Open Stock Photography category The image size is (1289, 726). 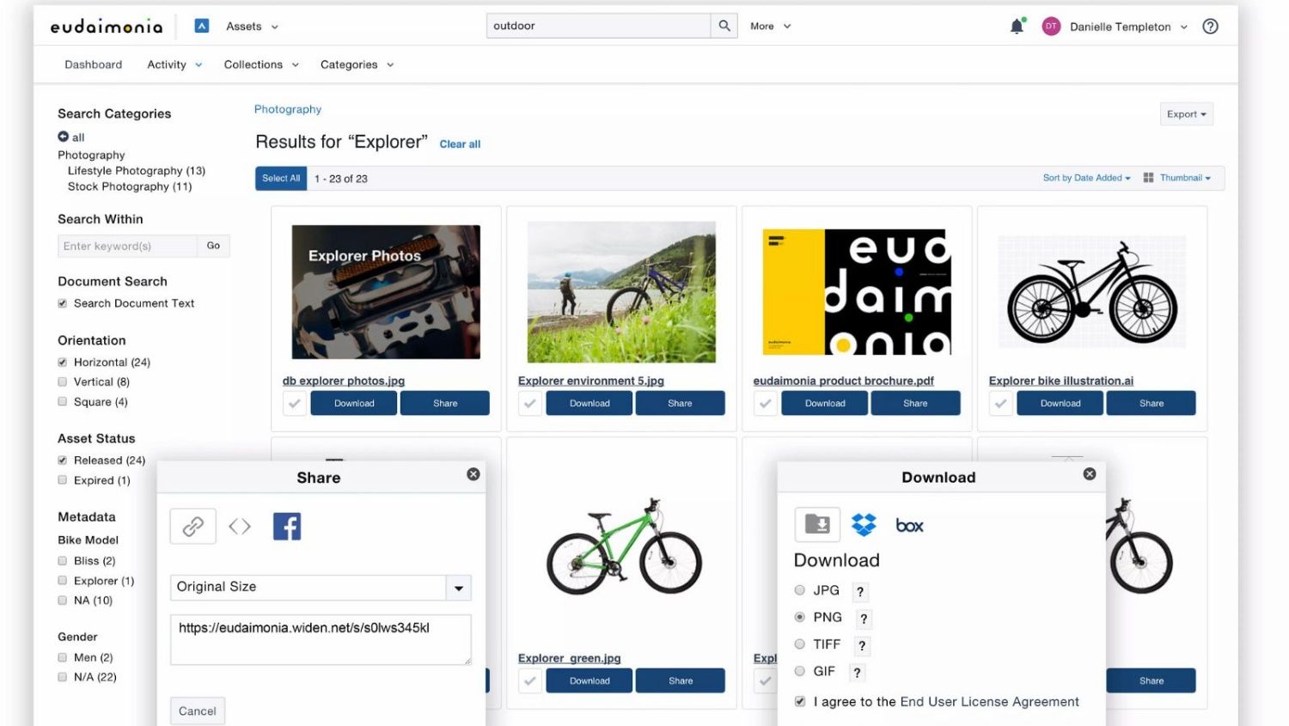click(x=130, y=186)
